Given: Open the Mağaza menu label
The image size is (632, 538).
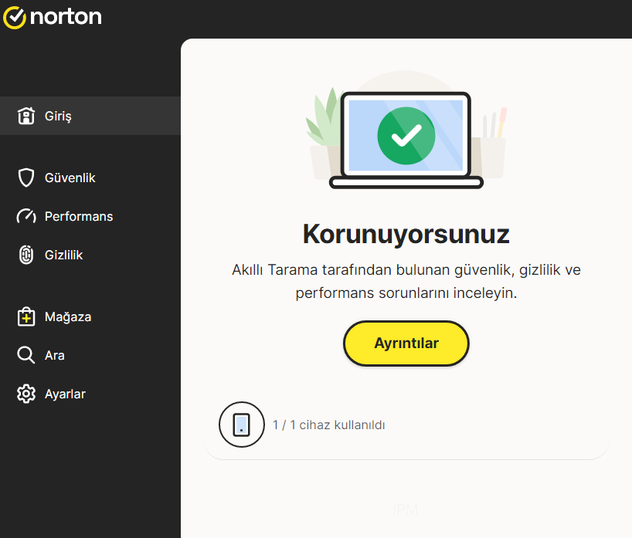Looking at the screenshot, I should [x=68, y=317].
